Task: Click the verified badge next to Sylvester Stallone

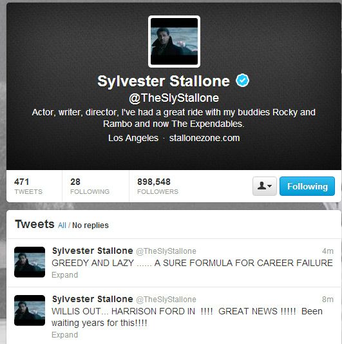Action: (x=242, y=81)
